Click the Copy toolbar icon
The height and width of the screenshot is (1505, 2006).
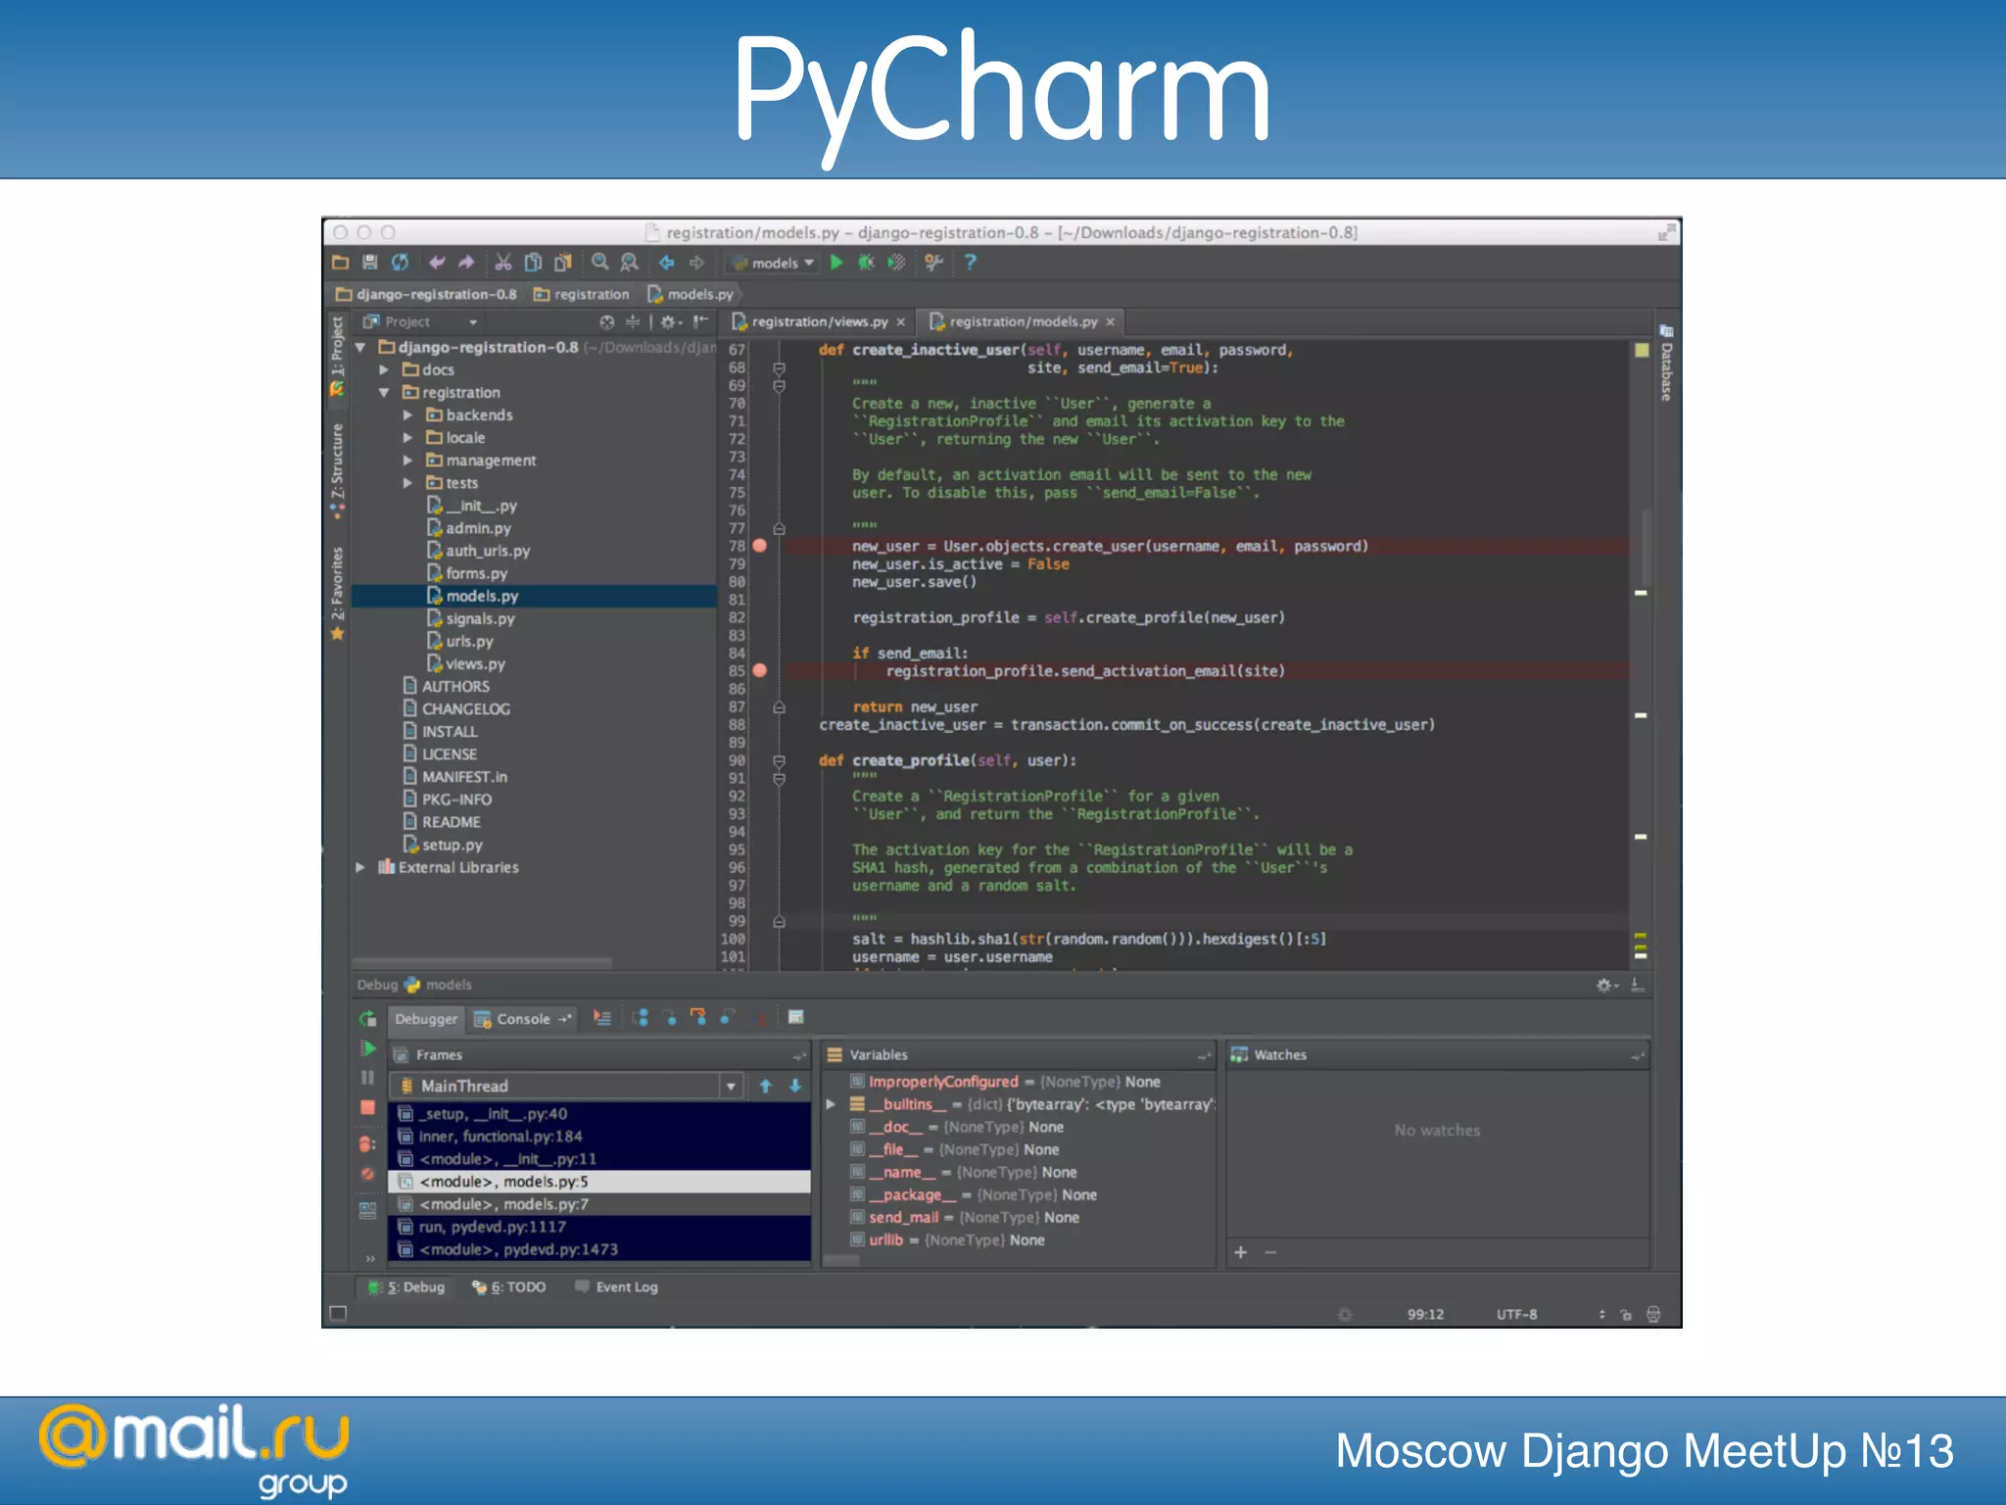click(533, 263)
